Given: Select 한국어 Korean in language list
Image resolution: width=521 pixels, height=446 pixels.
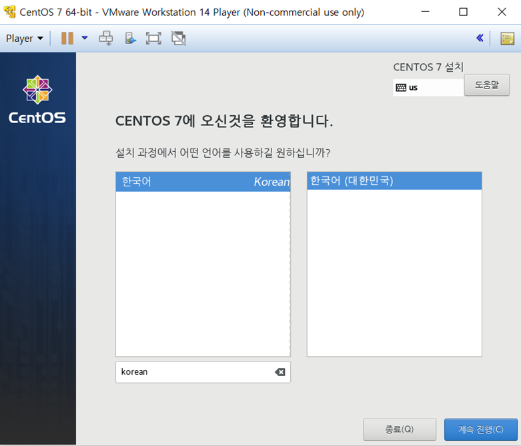Looking at the screenshot, I should (x=203, y=181).
